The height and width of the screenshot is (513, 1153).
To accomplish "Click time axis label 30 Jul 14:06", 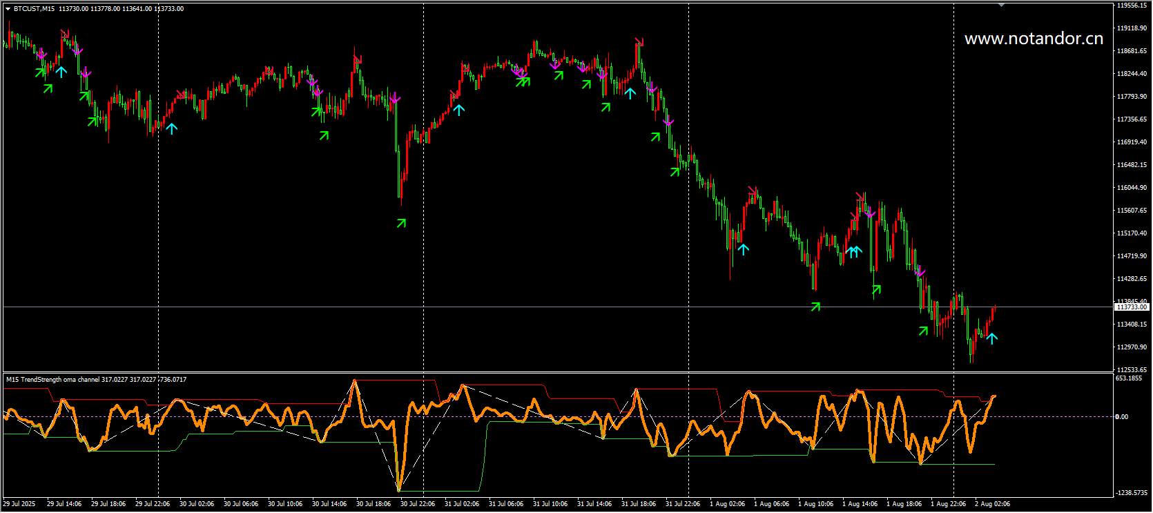I will click(x=329, y=504).
